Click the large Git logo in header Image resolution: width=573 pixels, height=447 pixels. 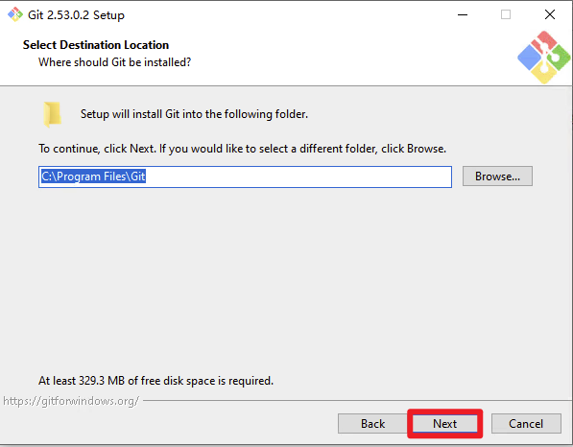pos(544,58)
